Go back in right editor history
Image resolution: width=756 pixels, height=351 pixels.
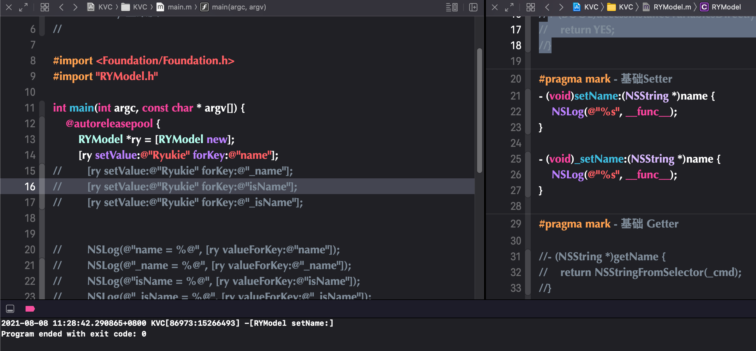(547, 7)
